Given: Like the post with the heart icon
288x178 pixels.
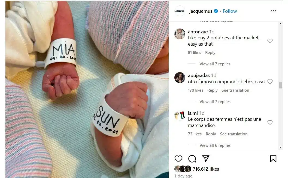Looking at the screenshot, I should pos(178,159).
